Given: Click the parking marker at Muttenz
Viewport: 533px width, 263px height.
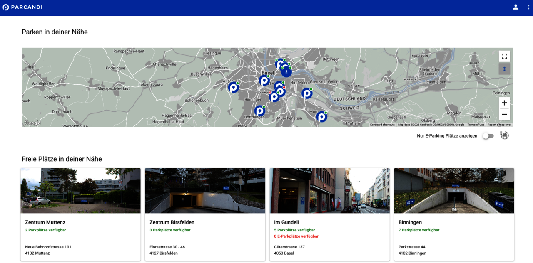Looking at the screenshot, I should point(321,117).
